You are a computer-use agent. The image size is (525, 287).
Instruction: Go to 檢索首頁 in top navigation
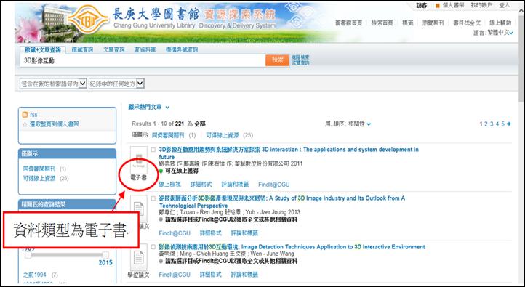pos(382,23)
